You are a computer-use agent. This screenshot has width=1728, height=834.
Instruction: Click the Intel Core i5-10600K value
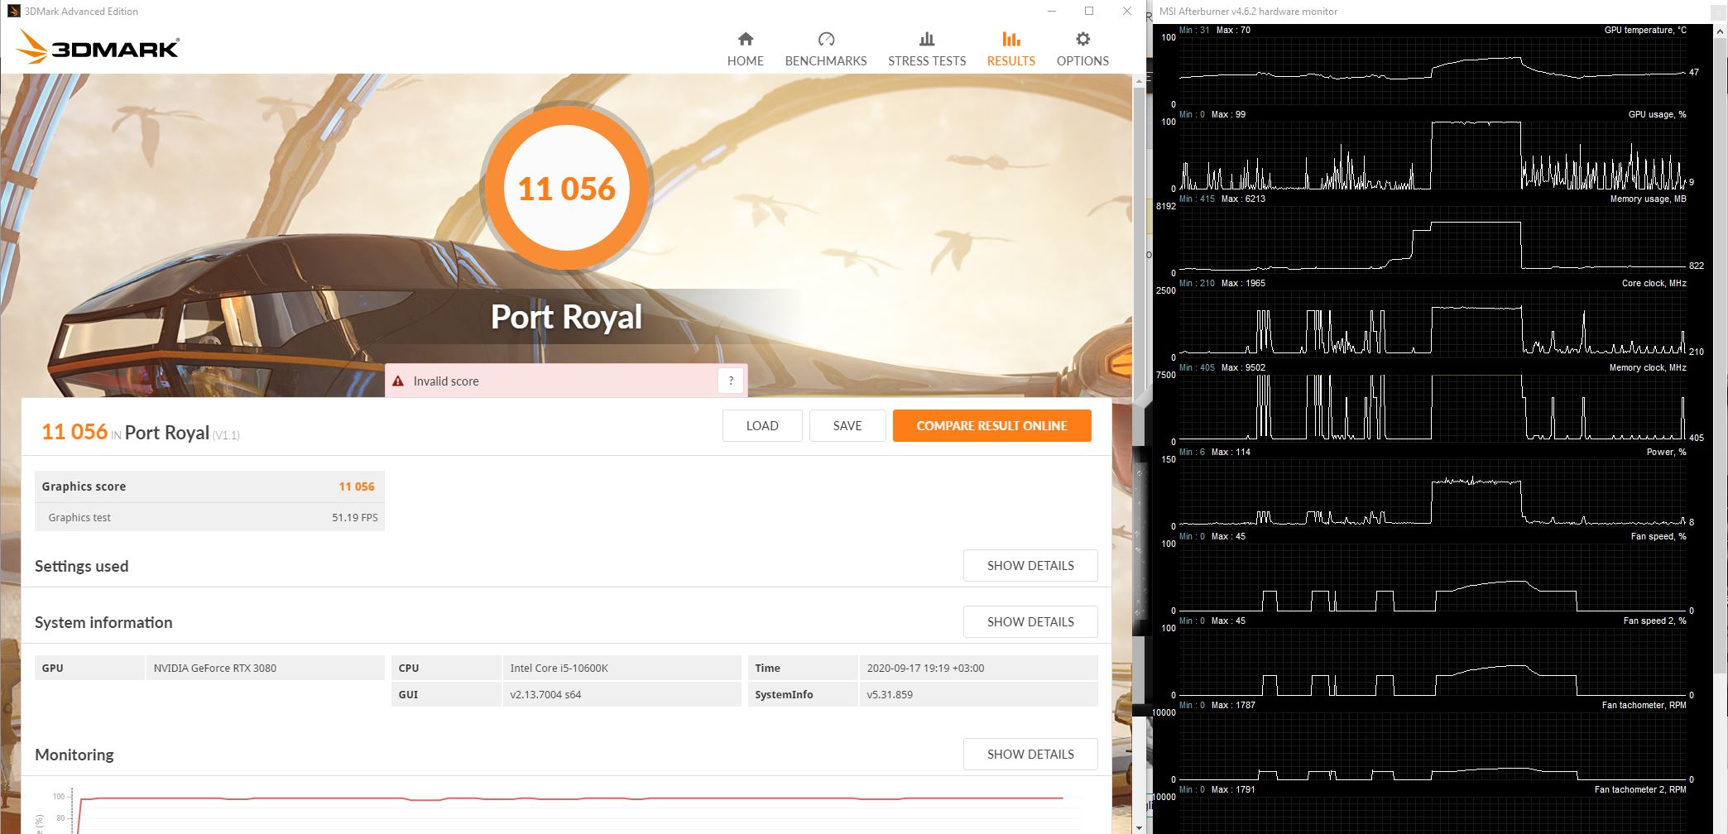[559, 669]
